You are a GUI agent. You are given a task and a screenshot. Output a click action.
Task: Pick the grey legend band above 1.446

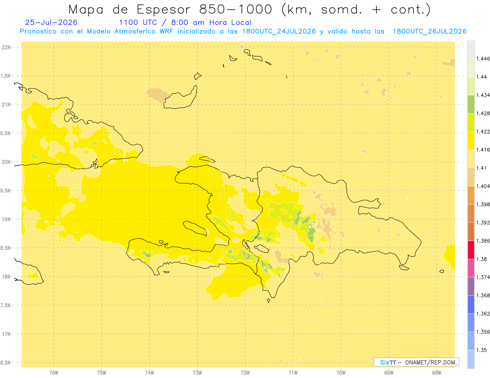471,50
